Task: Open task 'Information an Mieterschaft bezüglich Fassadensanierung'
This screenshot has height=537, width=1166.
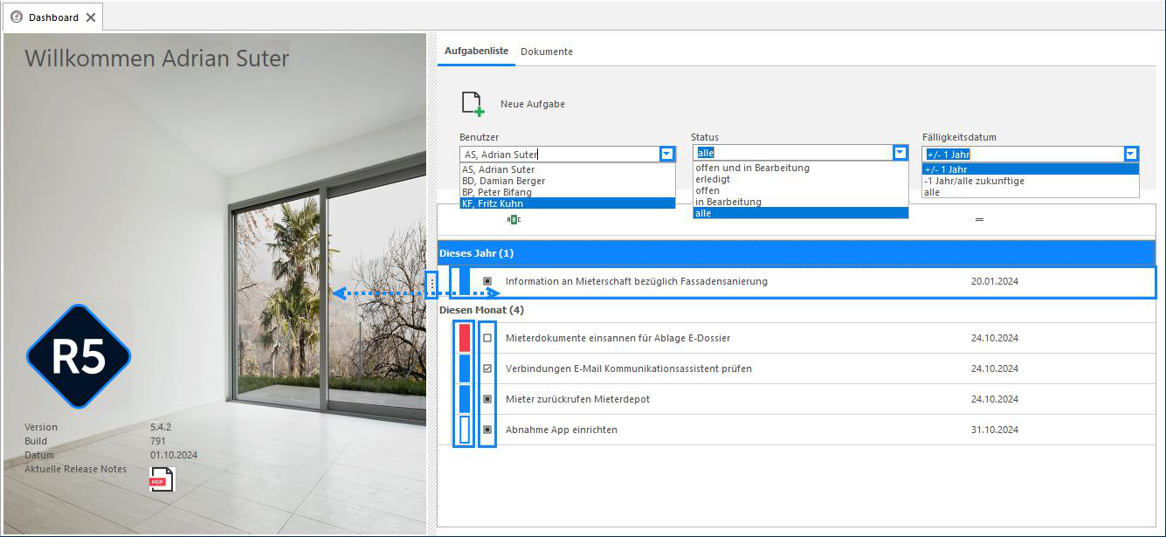Action: 637,281
